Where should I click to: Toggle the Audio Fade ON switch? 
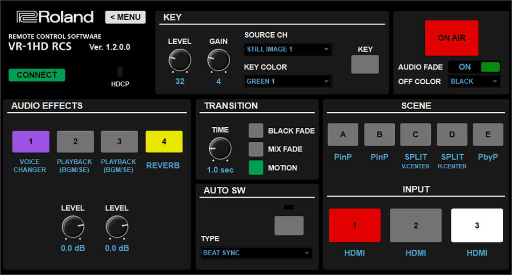[474, 67]
